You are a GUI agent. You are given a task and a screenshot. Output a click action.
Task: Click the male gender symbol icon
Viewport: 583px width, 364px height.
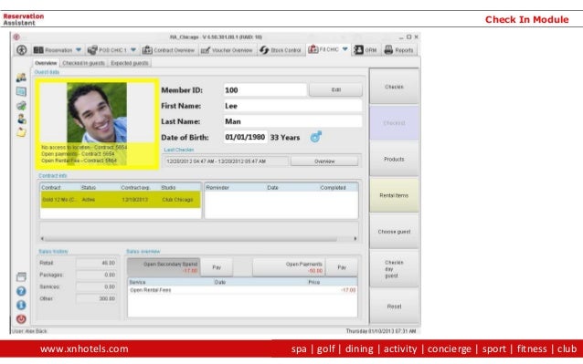pos(315,137)
